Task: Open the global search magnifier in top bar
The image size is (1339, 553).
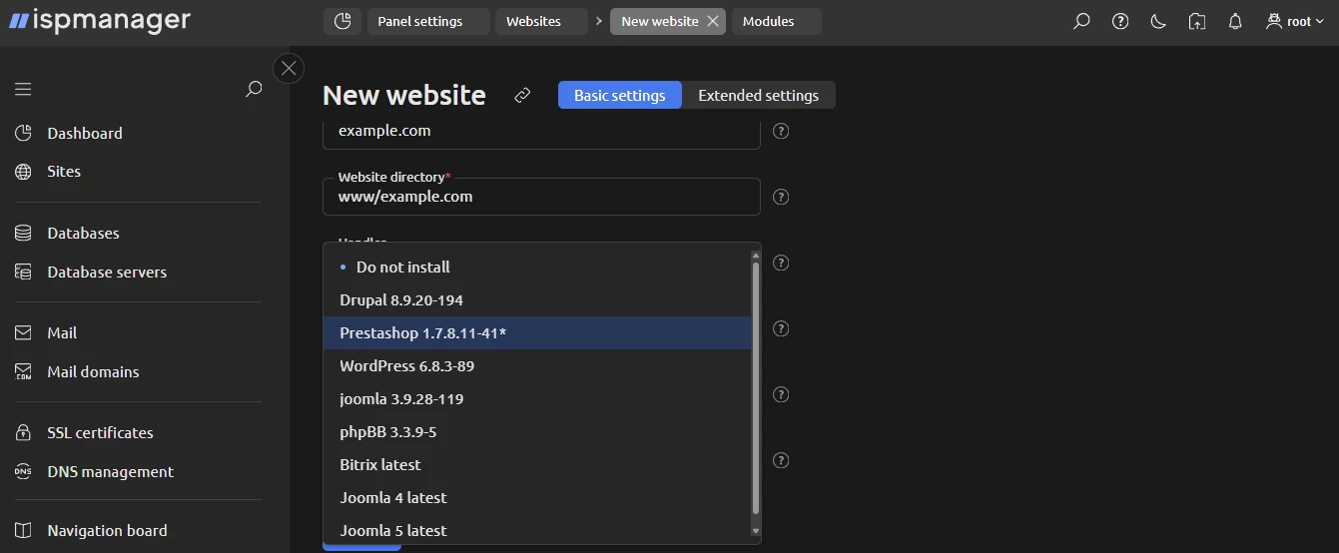Action: (x=1081, y=21)
